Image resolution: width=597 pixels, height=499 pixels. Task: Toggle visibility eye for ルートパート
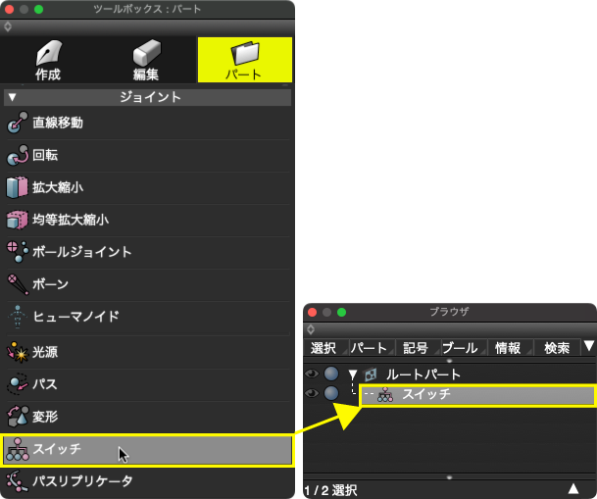point(312,374)
